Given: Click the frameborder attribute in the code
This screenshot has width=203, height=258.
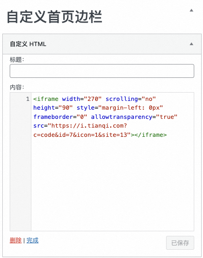Looking at the screenshot, I should (x=53, y=117).
